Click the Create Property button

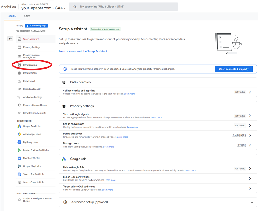point(36,26)
